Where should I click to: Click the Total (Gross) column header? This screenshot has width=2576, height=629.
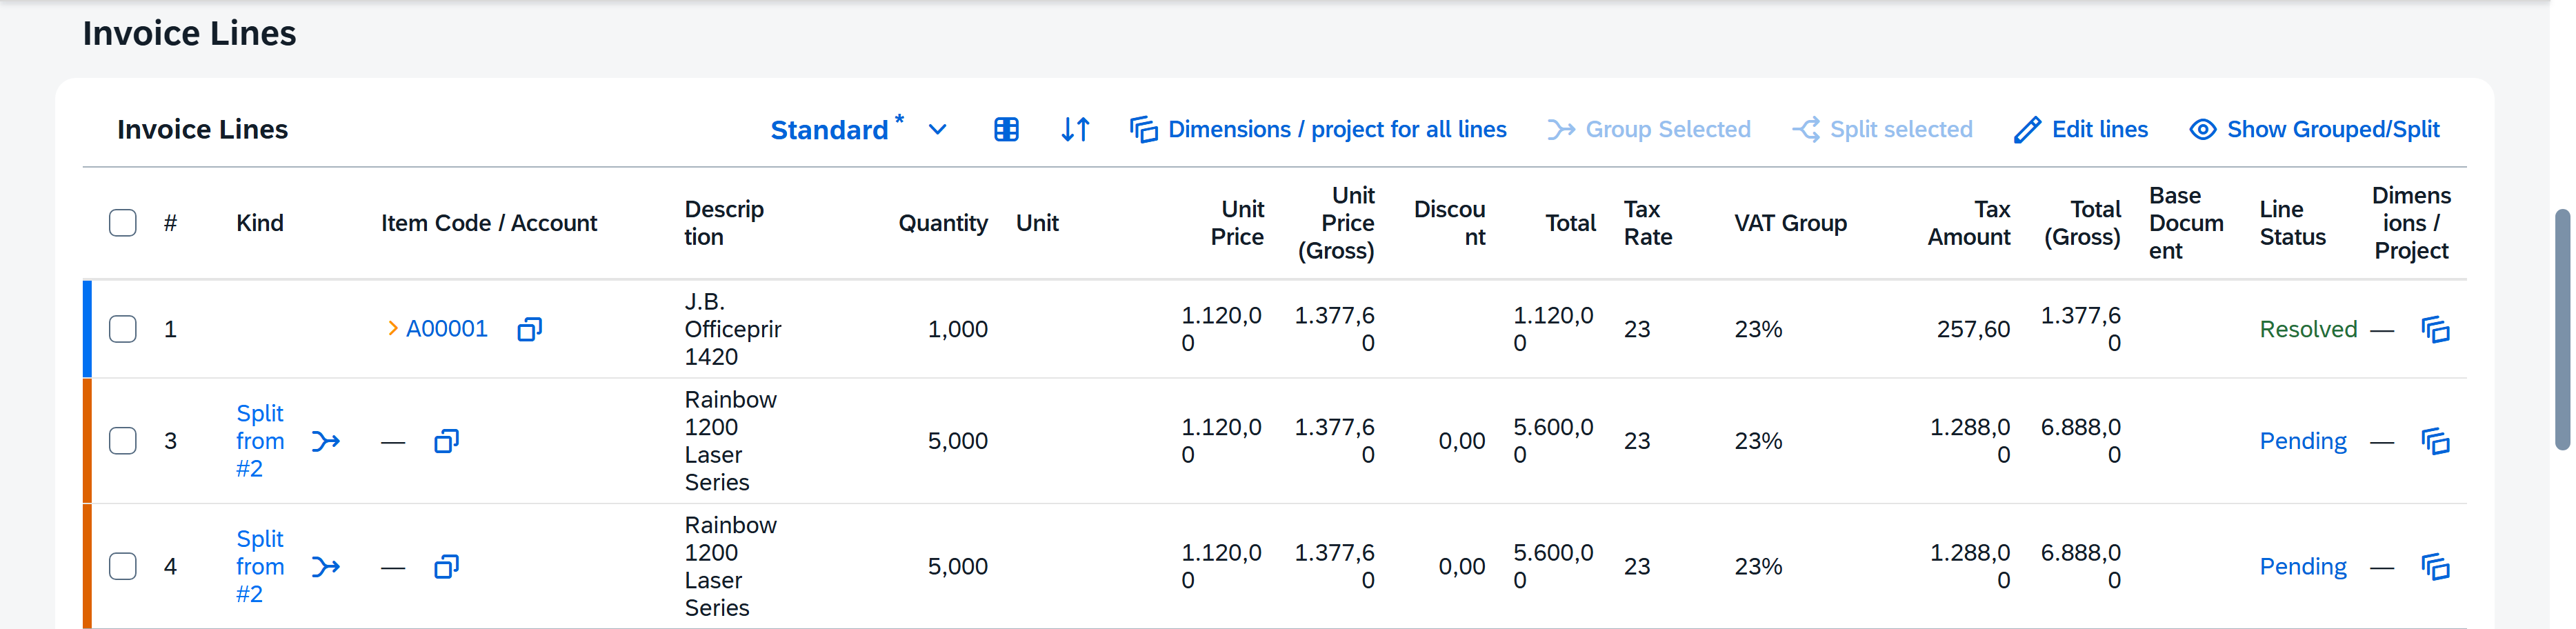[x=2082, y=223]
